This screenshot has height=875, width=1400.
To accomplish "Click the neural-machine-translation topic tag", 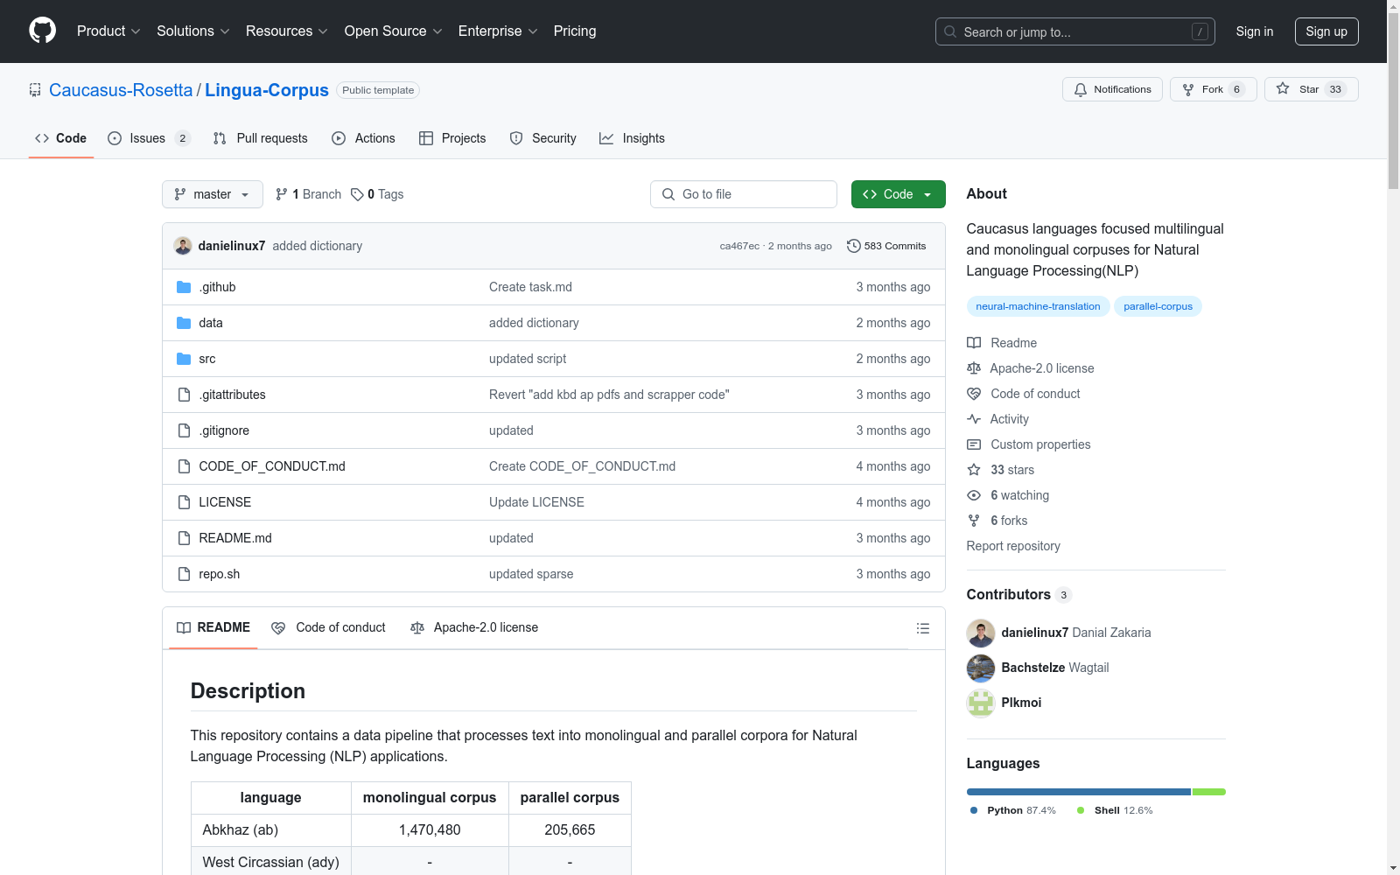I will pyautogui.click(x=1038, y=306).
